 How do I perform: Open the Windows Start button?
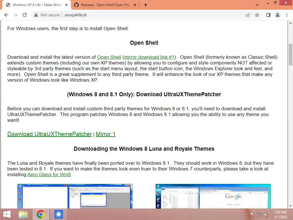(7, 214)
